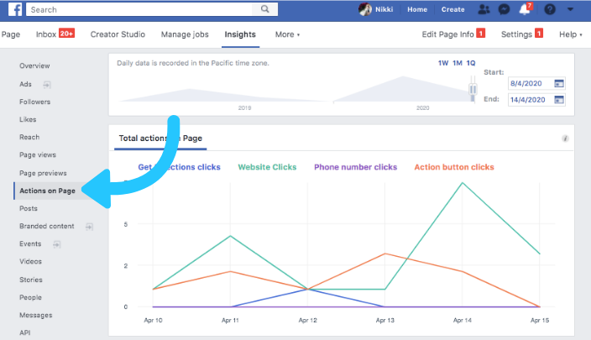Viewport: 591px width, 340px height.
Task: Click the Branded content external icon
Action: pos(89,227)
